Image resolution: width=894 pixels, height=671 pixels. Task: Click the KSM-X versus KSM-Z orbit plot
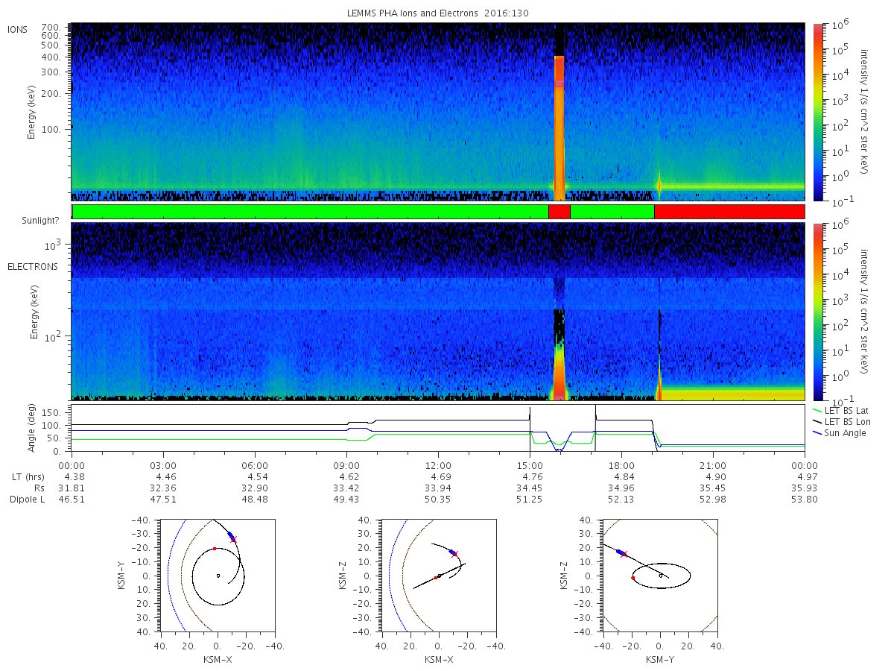click(438, 575)
